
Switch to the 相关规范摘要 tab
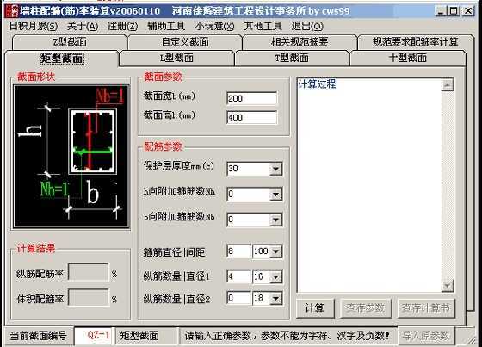click(300, 42)
